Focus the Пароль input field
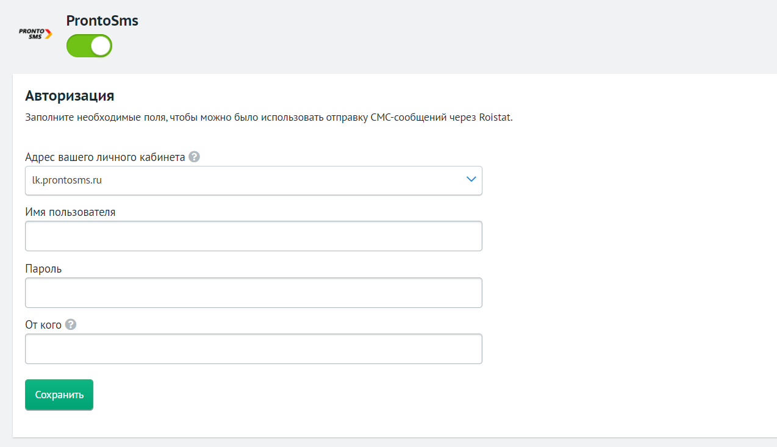The image size is (777, 447). pyautogui.click(x=254, y=293)
